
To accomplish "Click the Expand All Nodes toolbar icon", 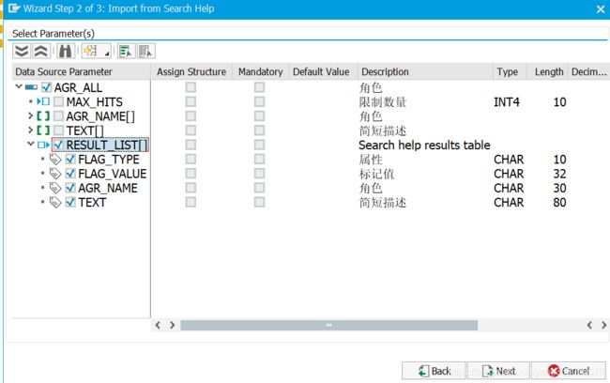I will click(22, 51).
